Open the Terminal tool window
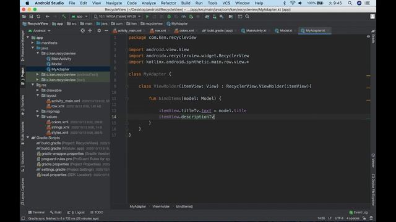This screenshot has width=396, height=222. point(37,212)
